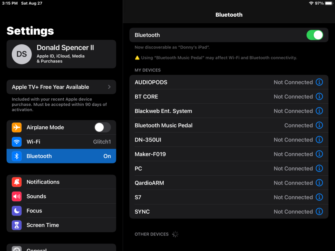Connect to AUDIOPODS

pyautogui.click(x=229, y=82)
